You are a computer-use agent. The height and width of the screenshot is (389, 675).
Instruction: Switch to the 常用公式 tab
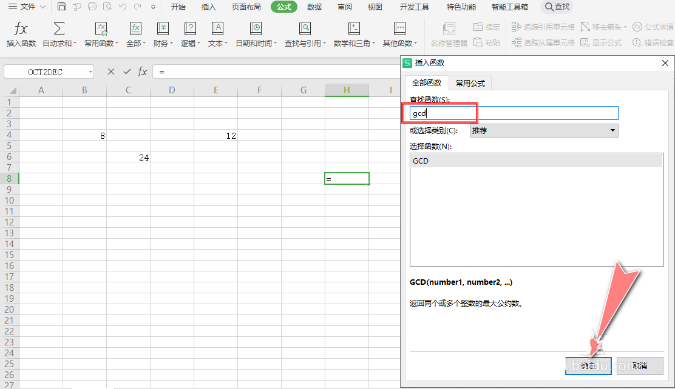470,83
